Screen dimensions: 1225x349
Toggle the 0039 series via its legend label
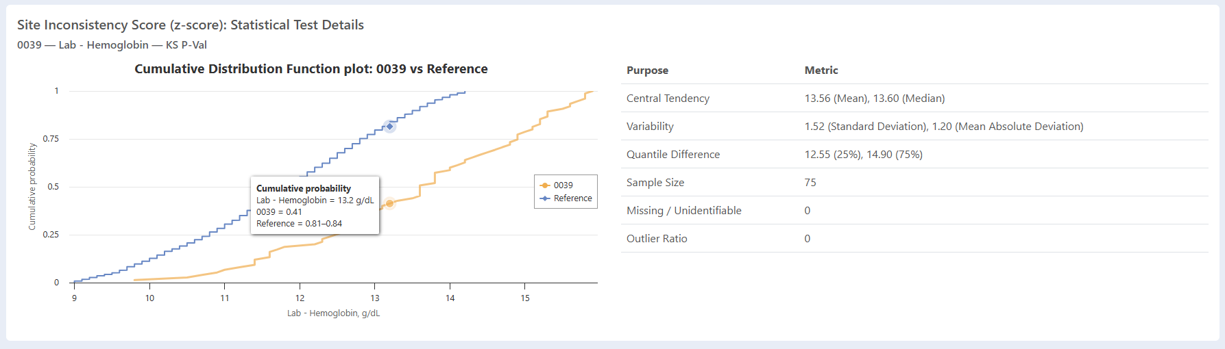[x=563, y=185]
